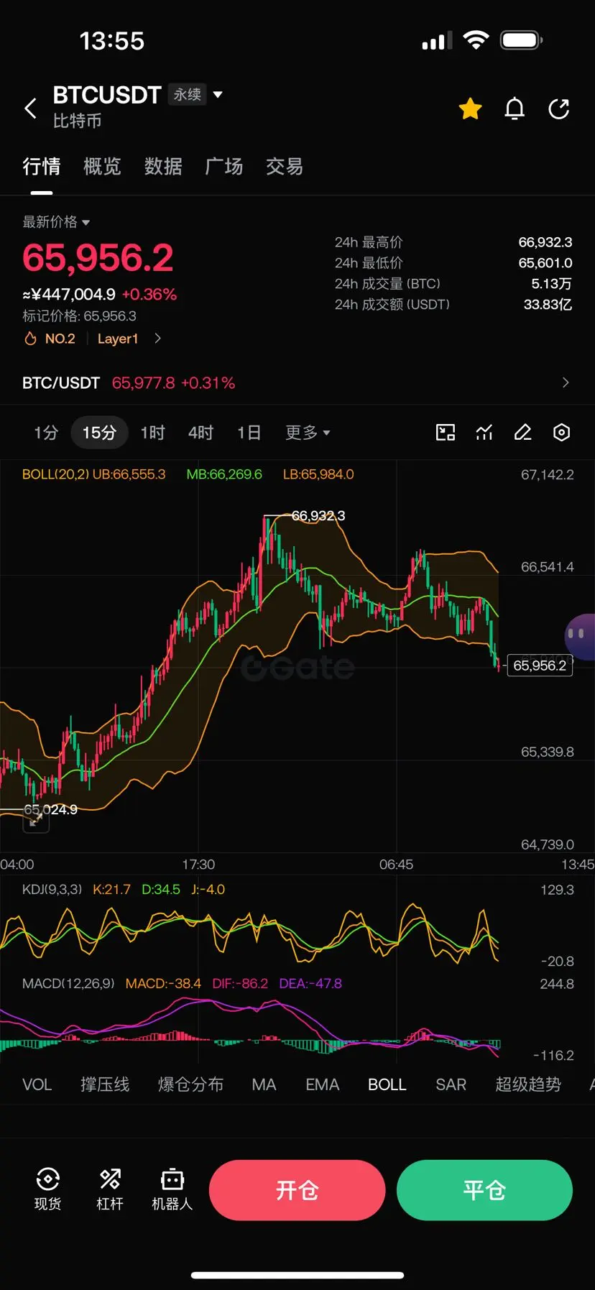Screen dimensions: 595x1290
Task: Select the 1时 timeframe
Action: pos(152,433)
